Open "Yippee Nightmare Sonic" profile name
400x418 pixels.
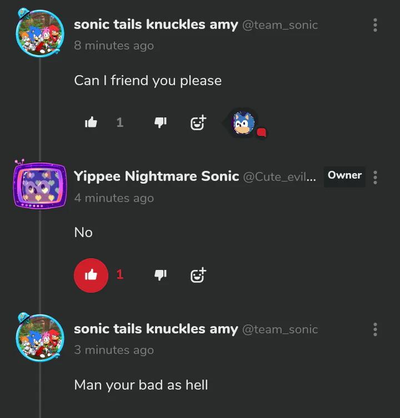pos(157,176)
